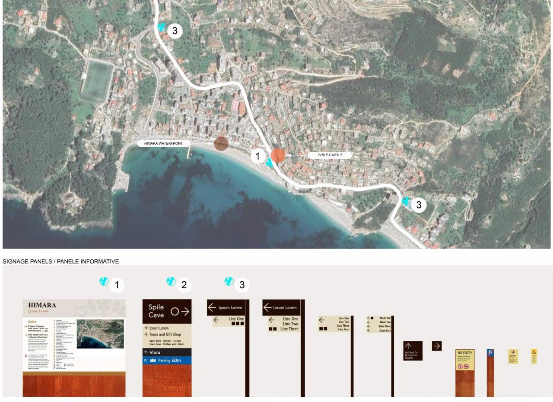Click the yellow triangle warning sign
The height and width of the screenshot is (402, 553).
coord(534,356)
